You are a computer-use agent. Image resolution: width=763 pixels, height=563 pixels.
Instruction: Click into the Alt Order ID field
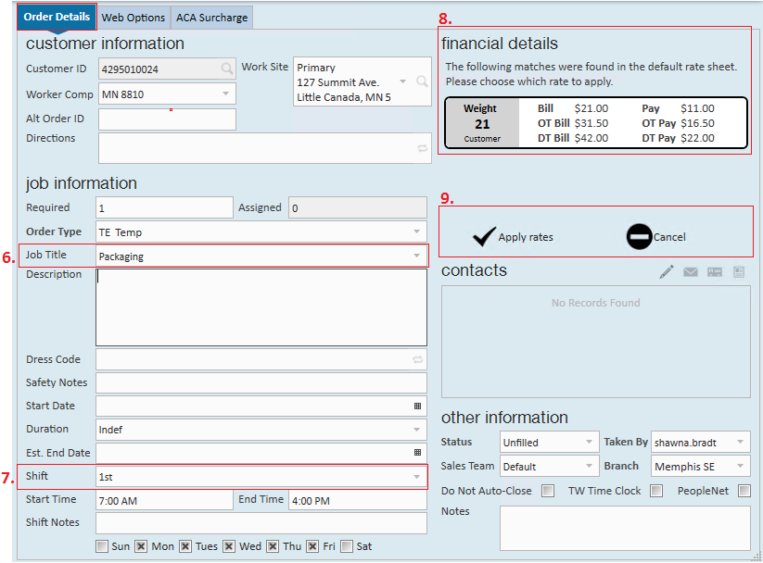point(167,119)
